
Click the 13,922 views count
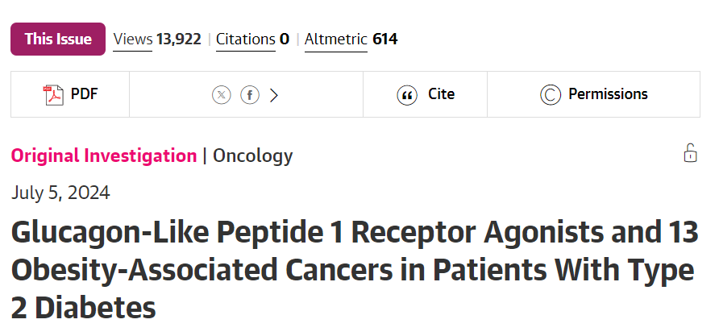tap(178, 39)
